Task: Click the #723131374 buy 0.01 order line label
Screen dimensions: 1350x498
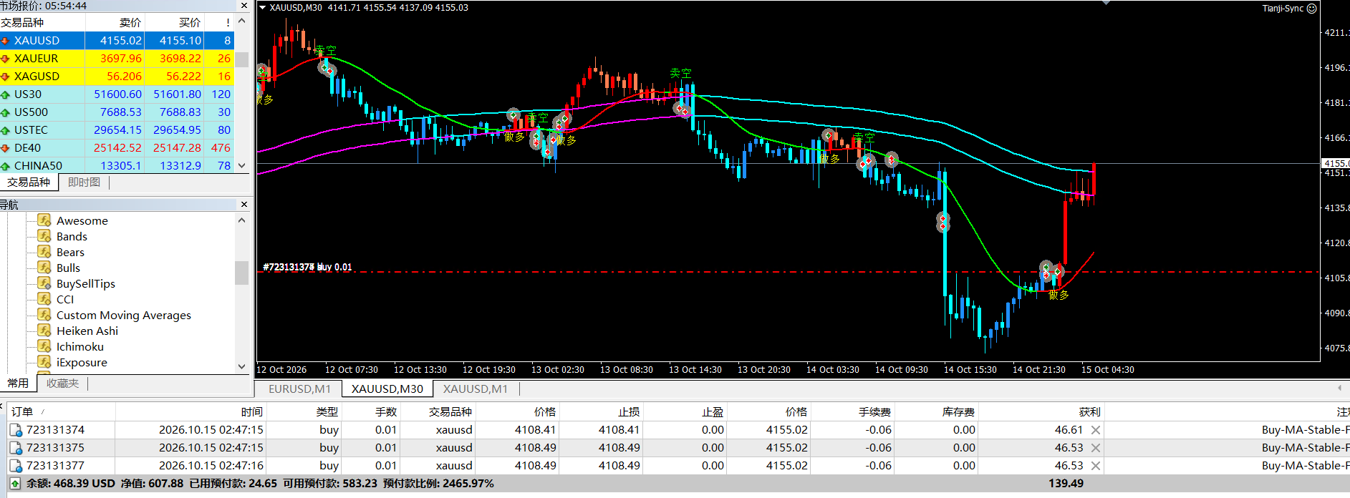Action: [x=307, y=267]
